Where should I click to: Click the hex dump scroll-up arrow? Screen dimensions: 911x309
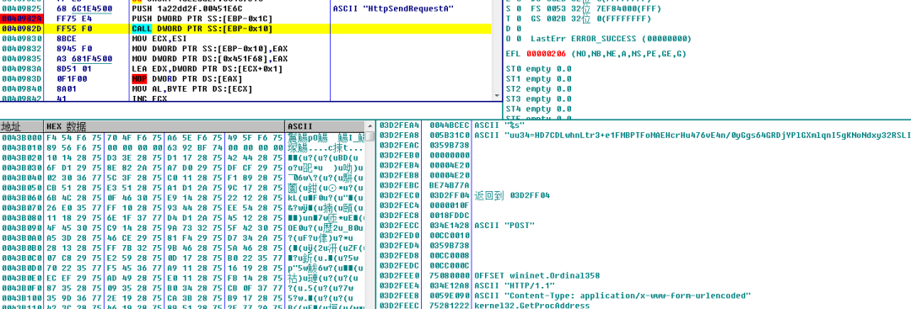[x=369, y=125]
